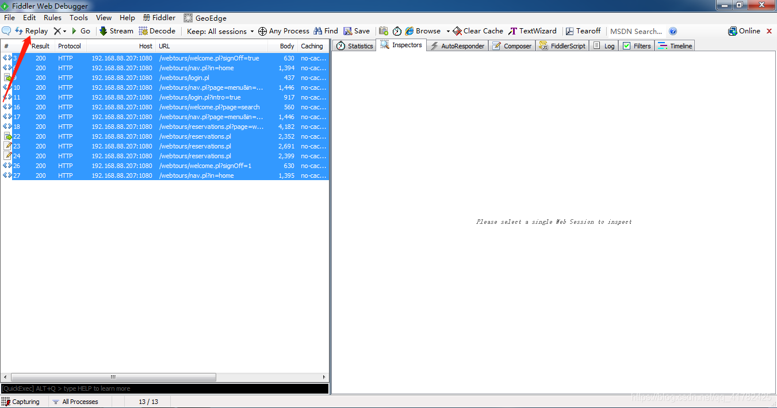The width and height of the screenshot is (777, 408).
Task: Click the camera screenshot icon
Action: pos(384,31)
